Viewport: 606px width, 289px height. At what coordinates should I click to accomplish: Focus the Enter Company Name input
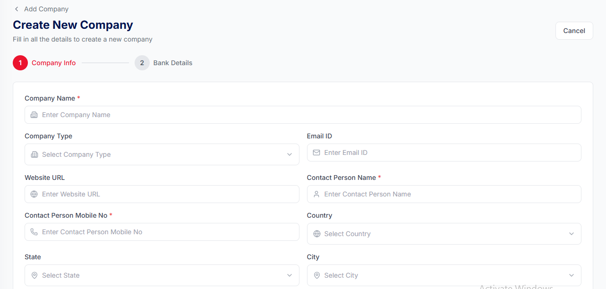303,115
